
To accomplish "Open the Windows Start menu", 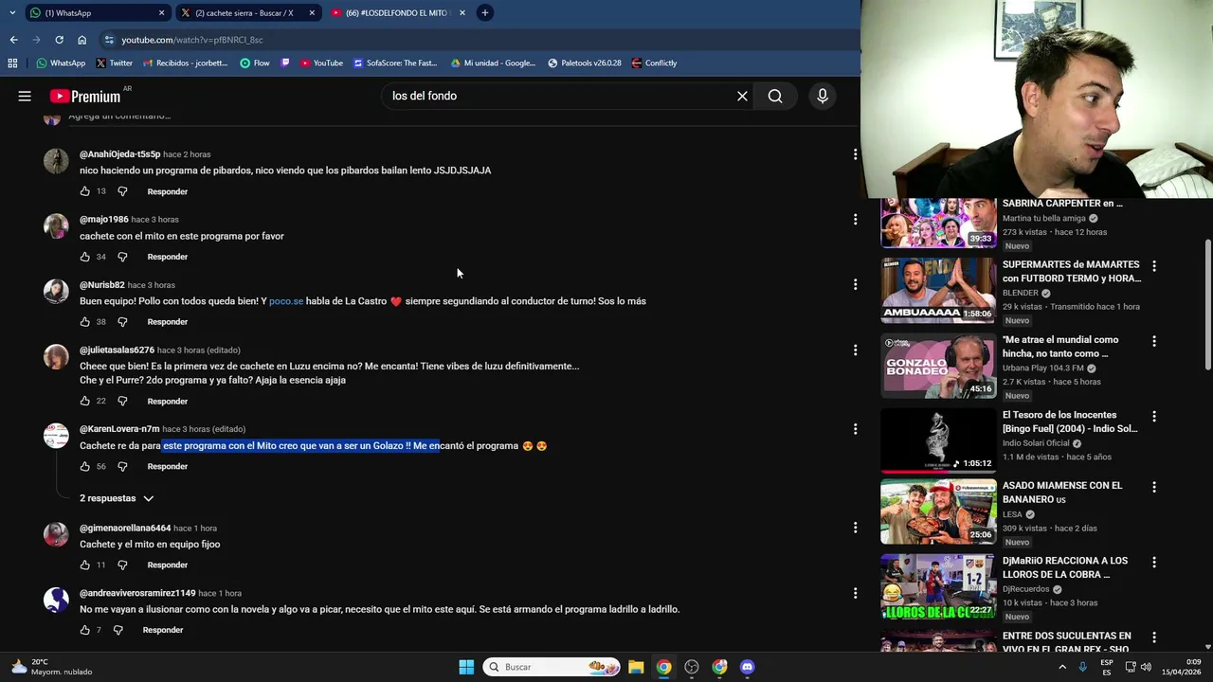I will pyautogui.click(x=466, y=667).
